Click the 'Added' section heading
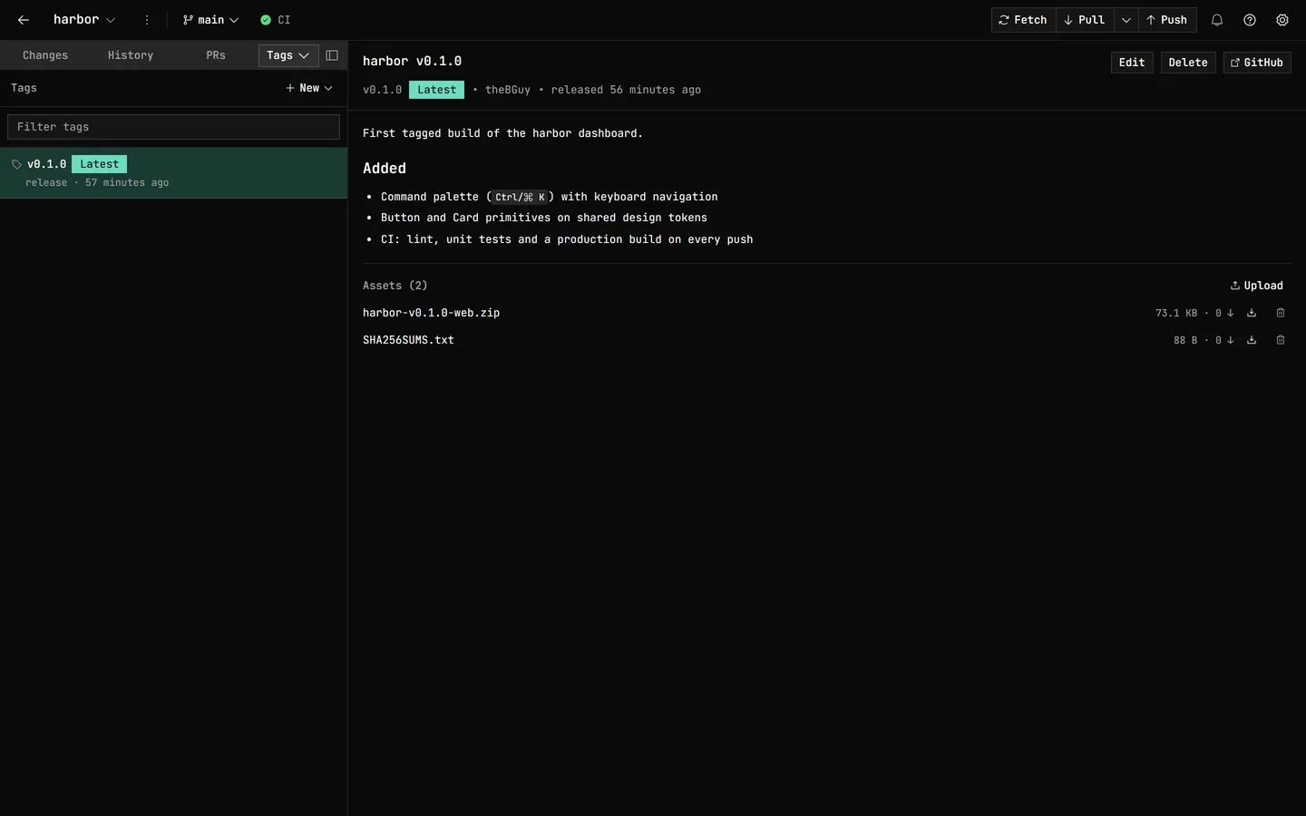 385,169
